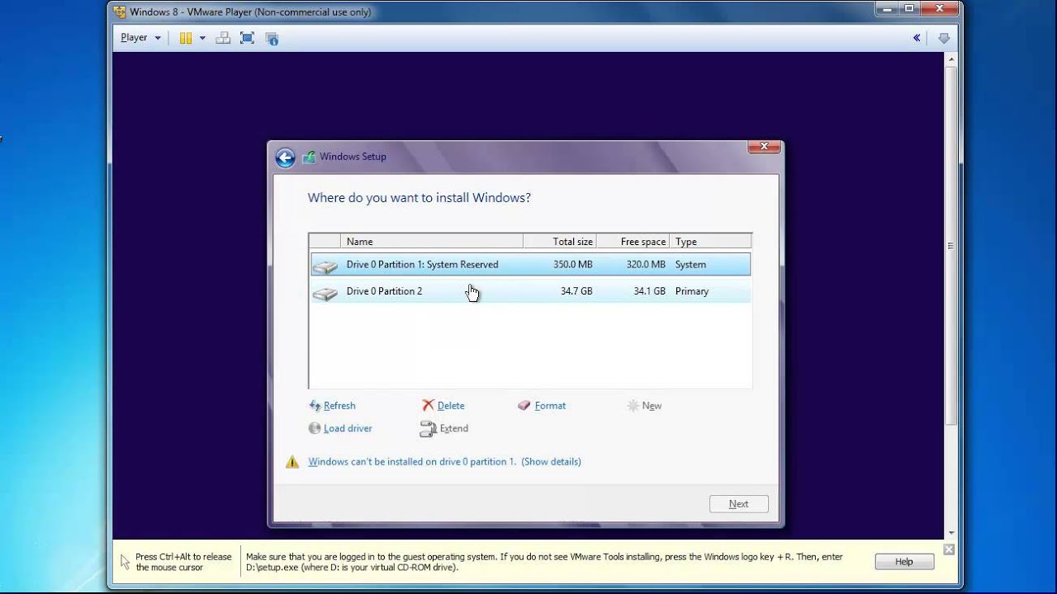Expand the power options arrow beside pause
This screenshot has width=1057, height=594.
pyautogui.click(x=202, y=38)
